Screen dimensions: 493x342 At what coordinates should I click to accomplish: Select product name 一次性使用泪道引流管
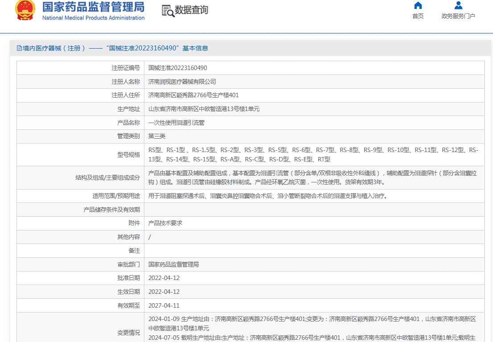coord(177,123)
